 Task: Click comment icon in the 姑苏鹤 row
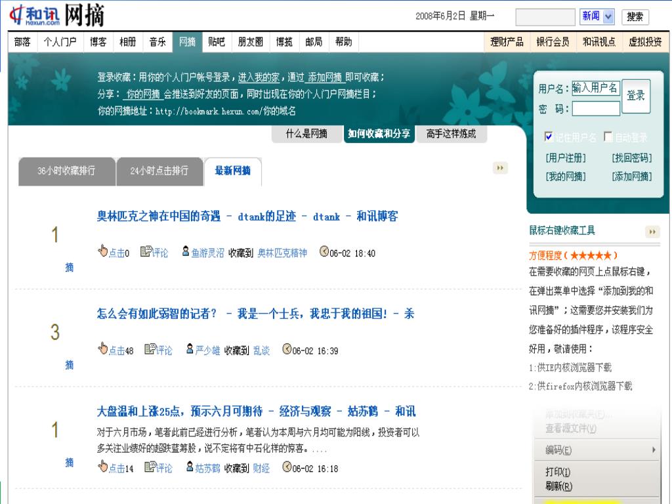click(x=150, y=467)
